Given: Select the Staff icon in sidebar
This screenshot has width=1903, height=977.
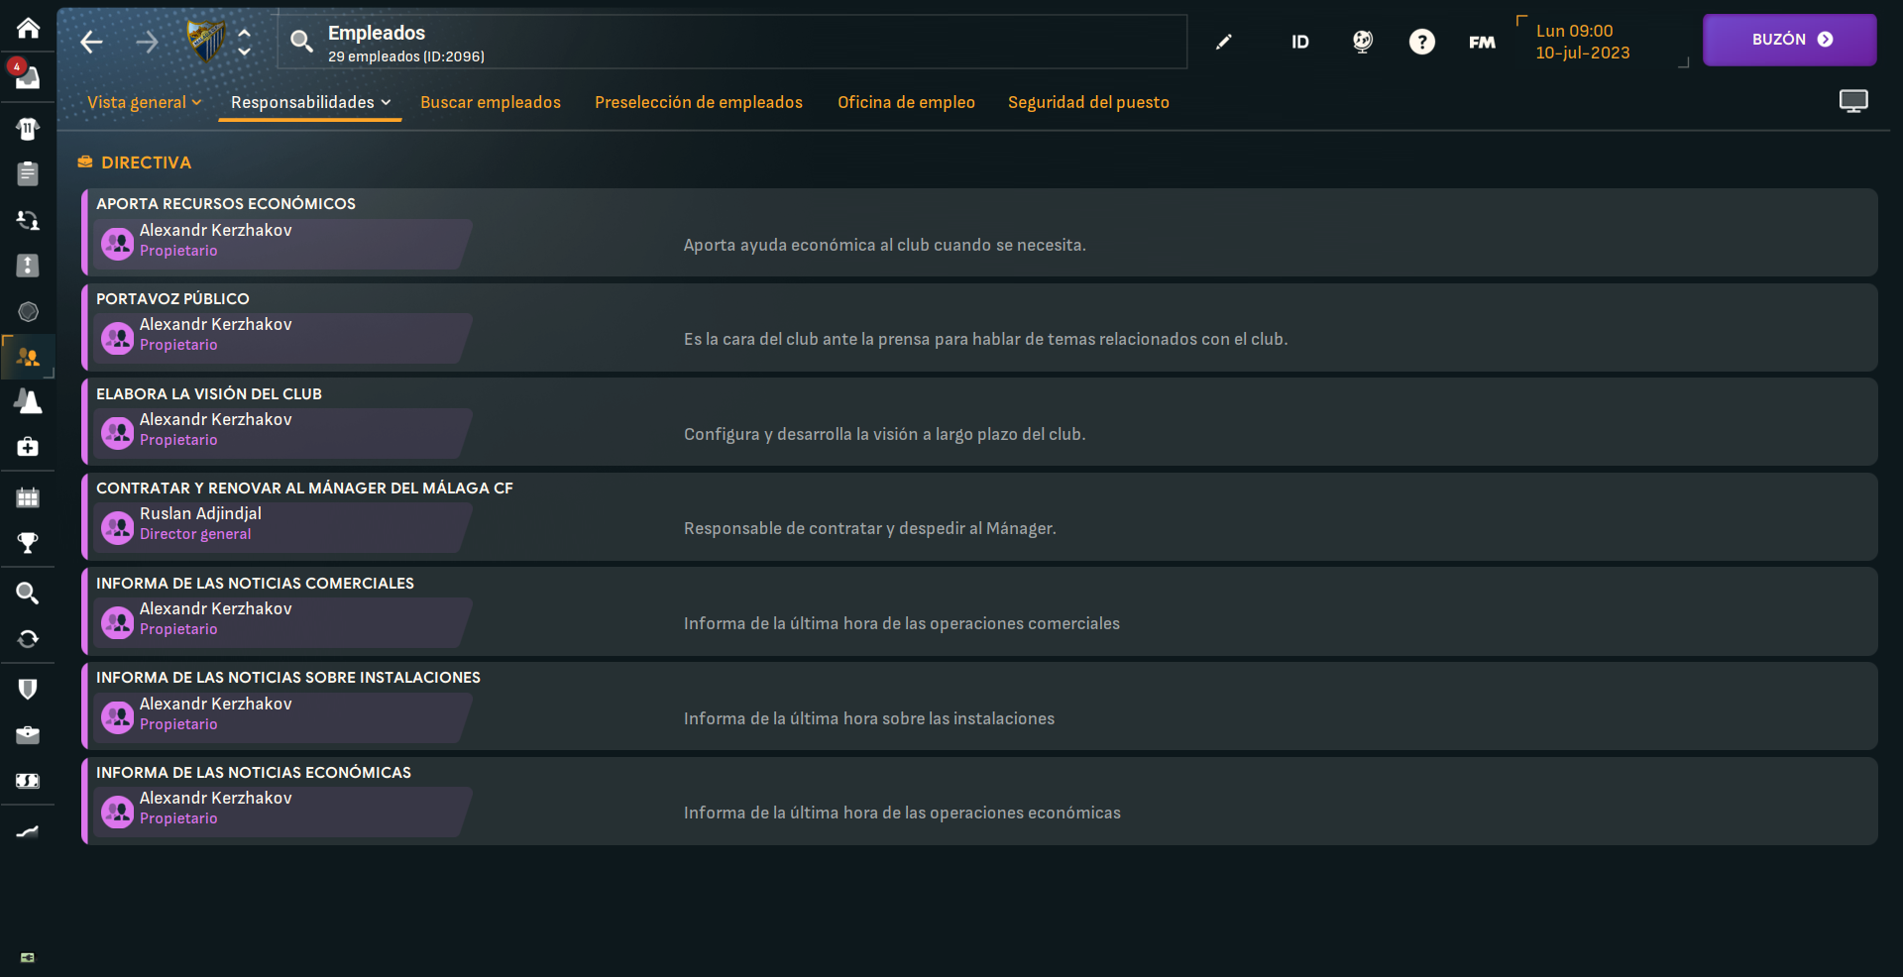Looking at the screenshot, I should coord(28,358).
